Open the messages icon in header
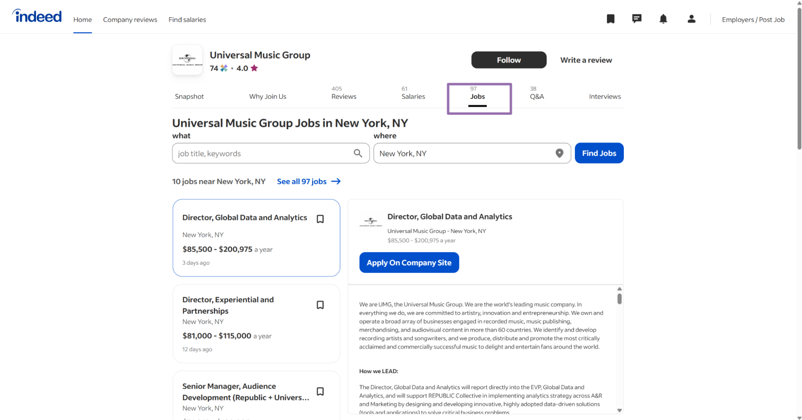This screenshot has height=420, width=802. (x=637, y=19)
